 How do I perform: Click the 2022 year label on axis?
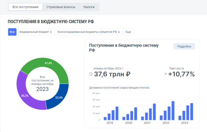(166, 123)
